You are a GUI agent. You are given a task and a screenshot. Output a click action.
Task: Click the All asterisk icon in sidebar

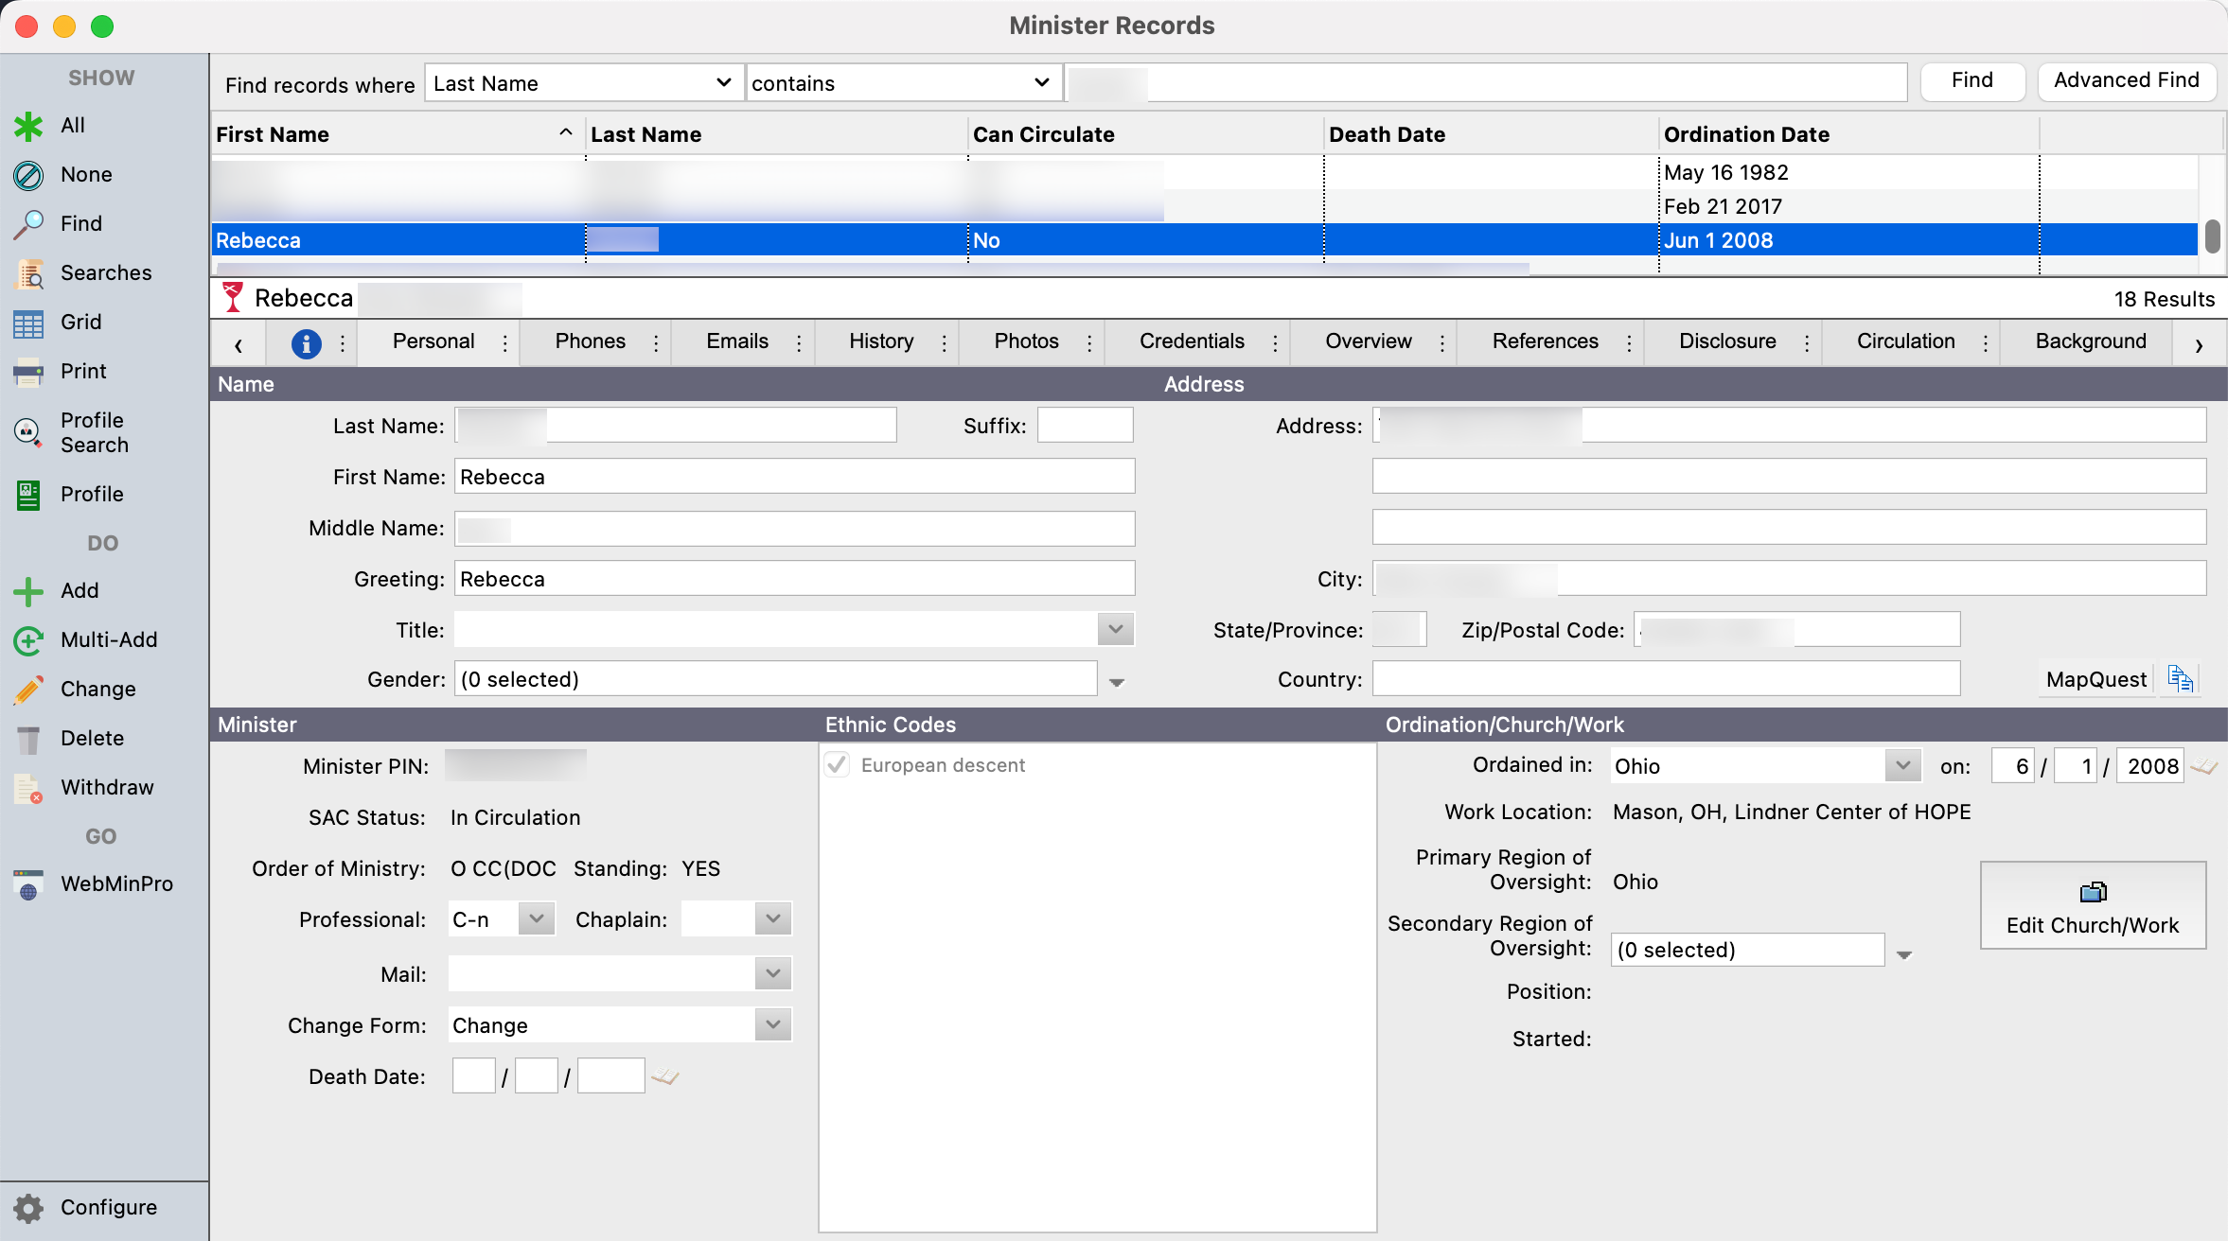point(28,126)
